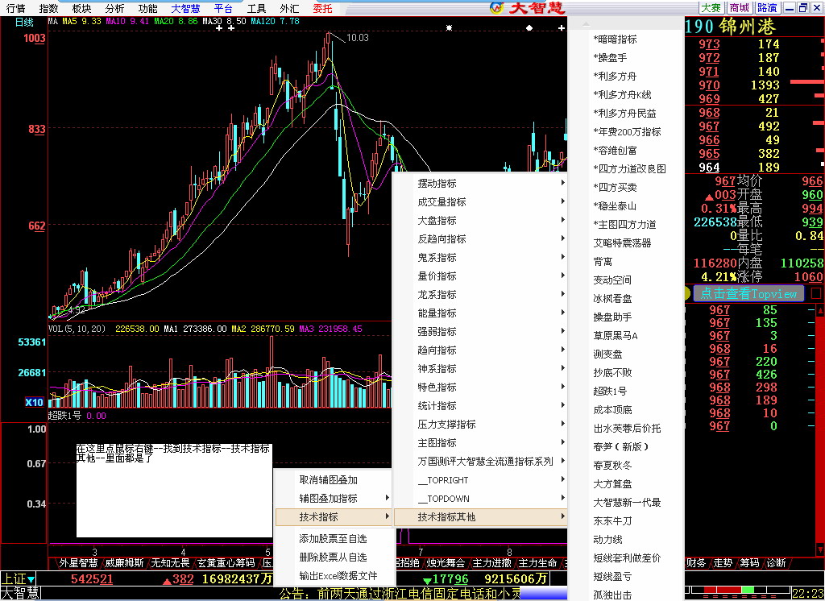Click the scroll-down arrow of the trade list

click(x=819, y=550)
